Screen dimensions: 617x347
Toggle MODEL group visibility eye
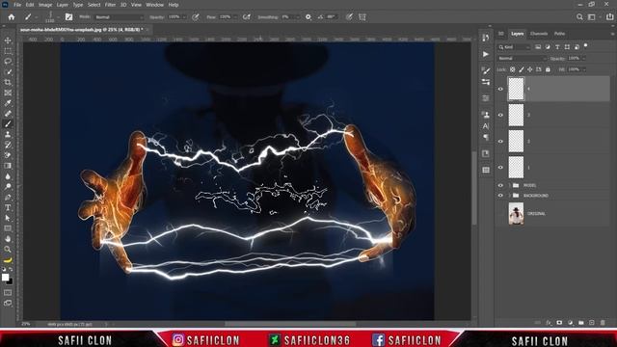click(x=500, y=185)
